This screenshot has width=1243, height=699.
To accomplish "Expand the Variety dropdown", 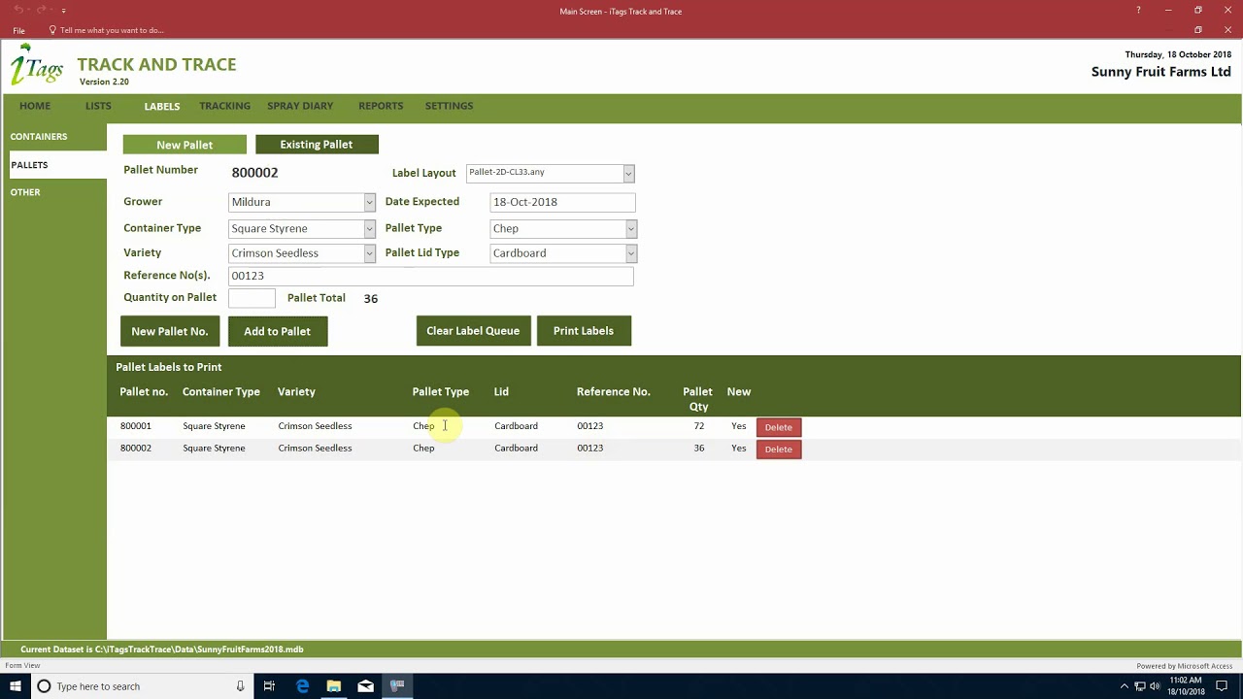I will pyautogui.click(x=369, y=253).
